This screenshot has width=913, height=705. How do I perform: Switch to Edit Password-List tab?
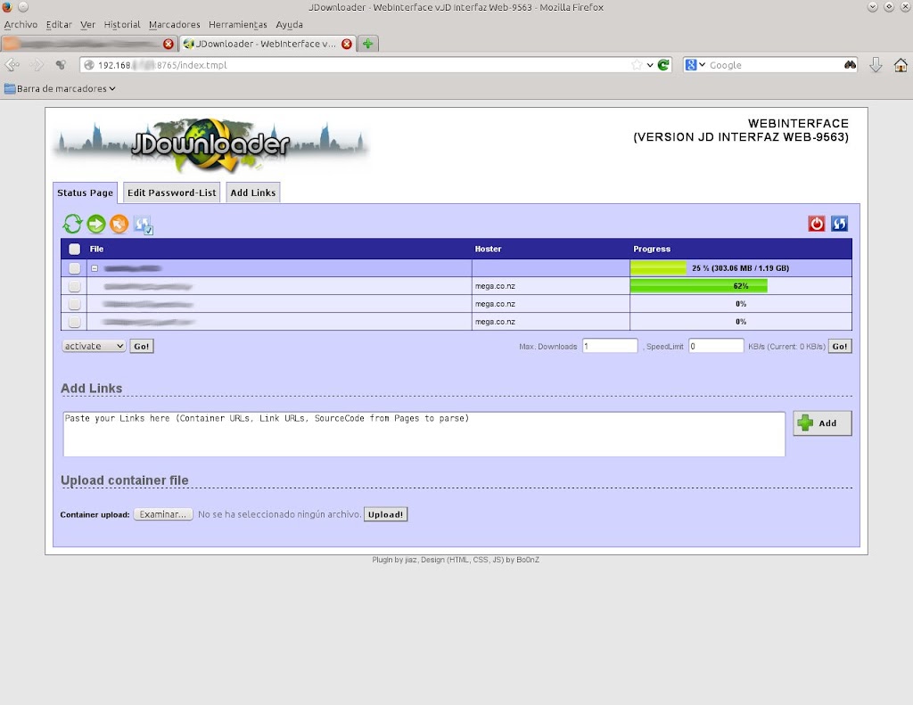click(x=171, y=193)
